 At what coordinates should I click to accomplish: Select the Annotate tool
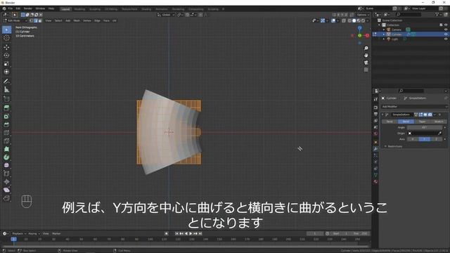(6, 82)
